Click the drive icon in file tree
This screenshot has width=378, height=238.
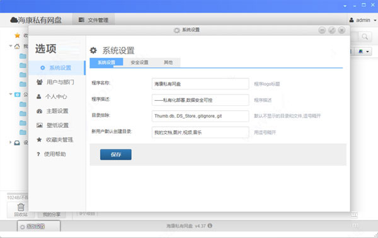click(x=17, y=143)
